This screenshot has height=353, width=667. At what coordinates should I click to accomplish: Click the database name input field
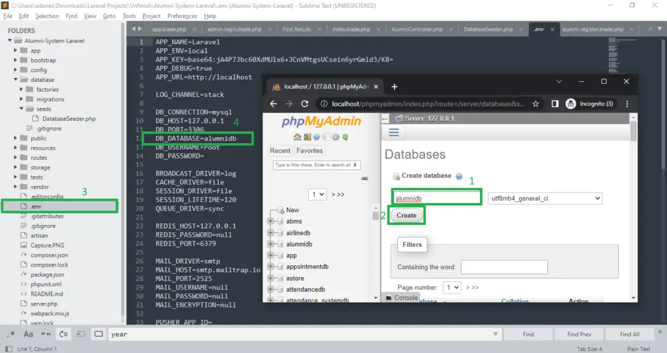pyautogui.click(x=436, y=198)
